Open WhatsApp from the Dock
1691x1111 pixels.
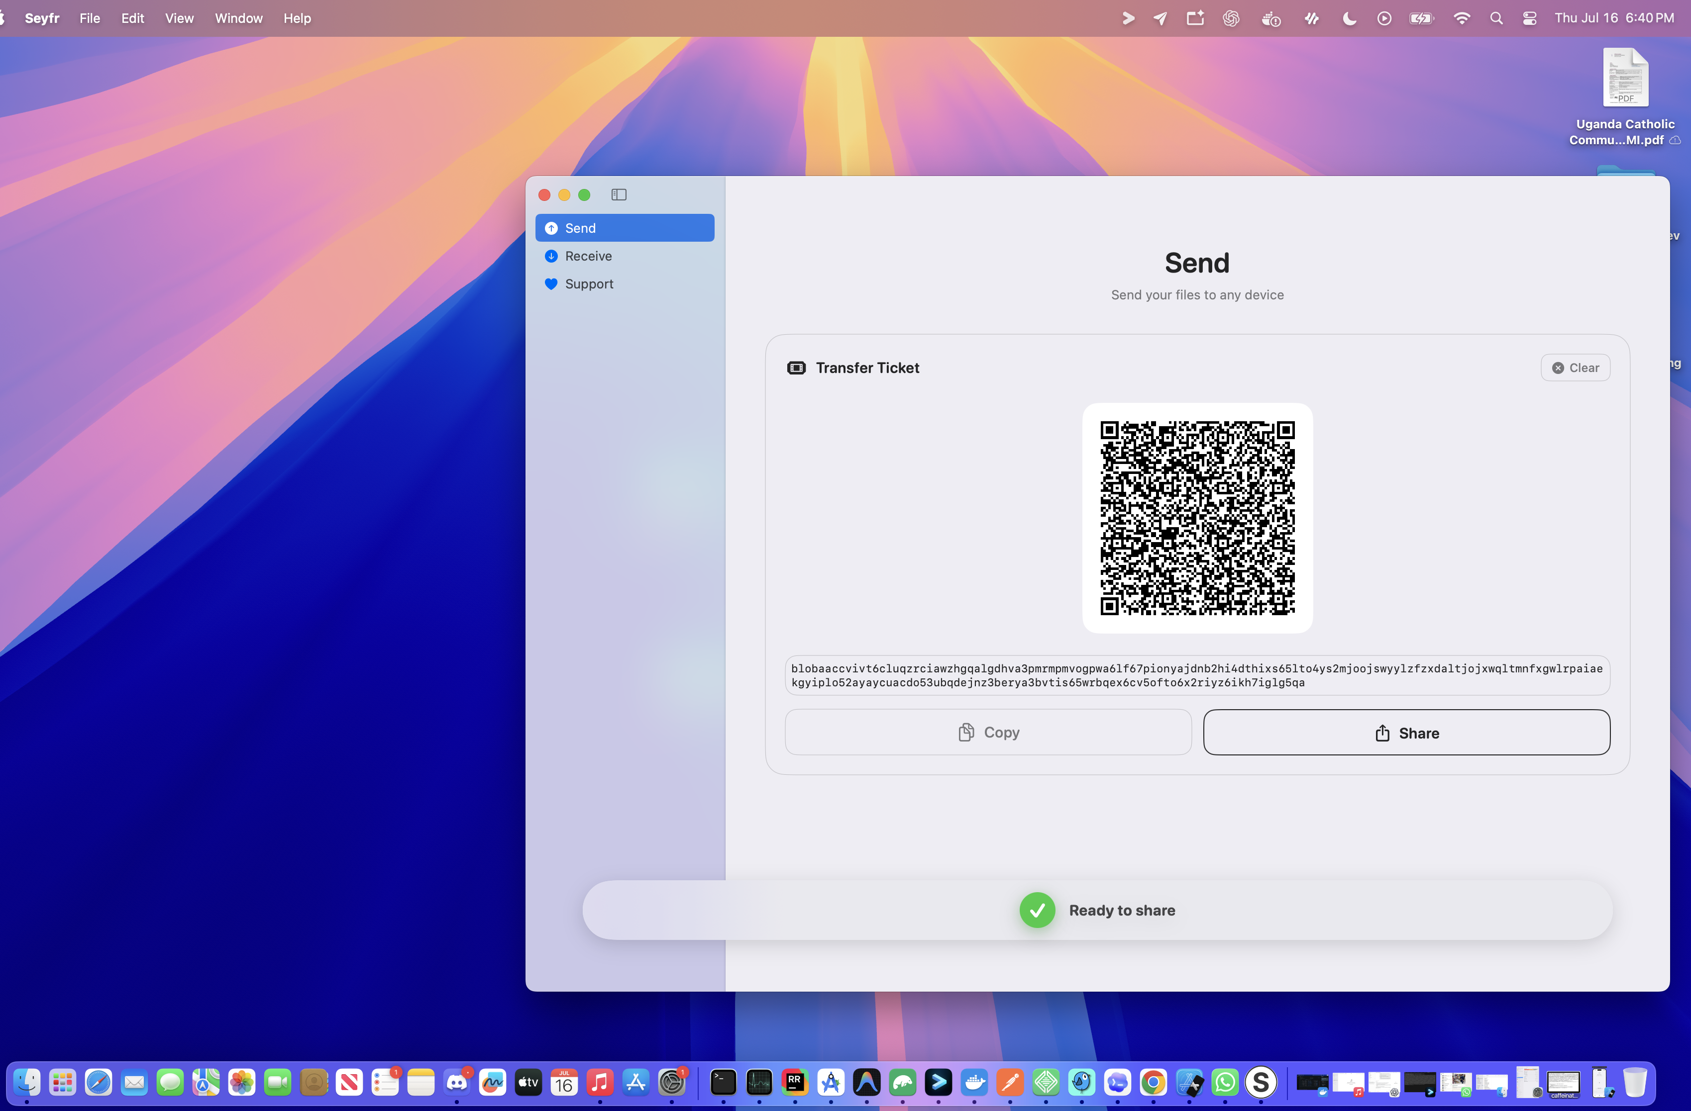(1225, 1082)
